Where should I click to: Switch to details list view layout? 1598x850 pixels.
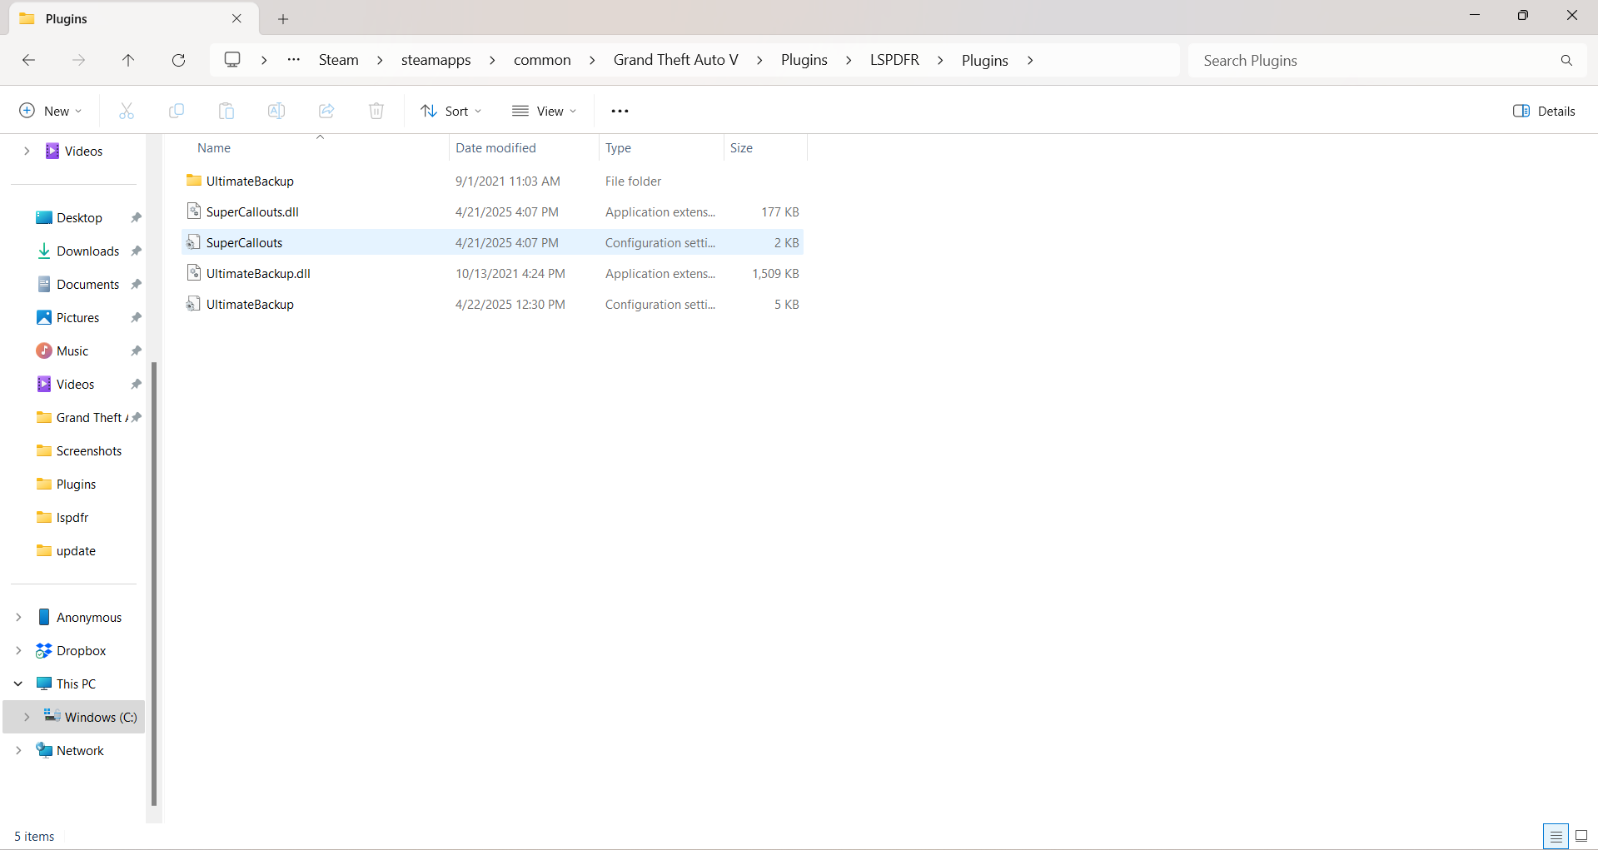(1556, 836)
